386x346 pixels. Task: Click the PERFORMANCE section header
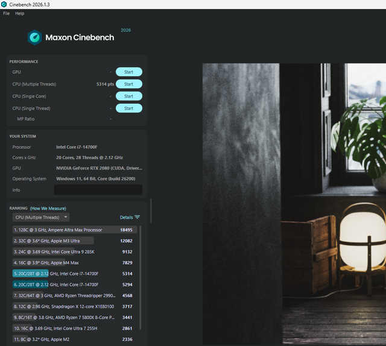point(24,61)
